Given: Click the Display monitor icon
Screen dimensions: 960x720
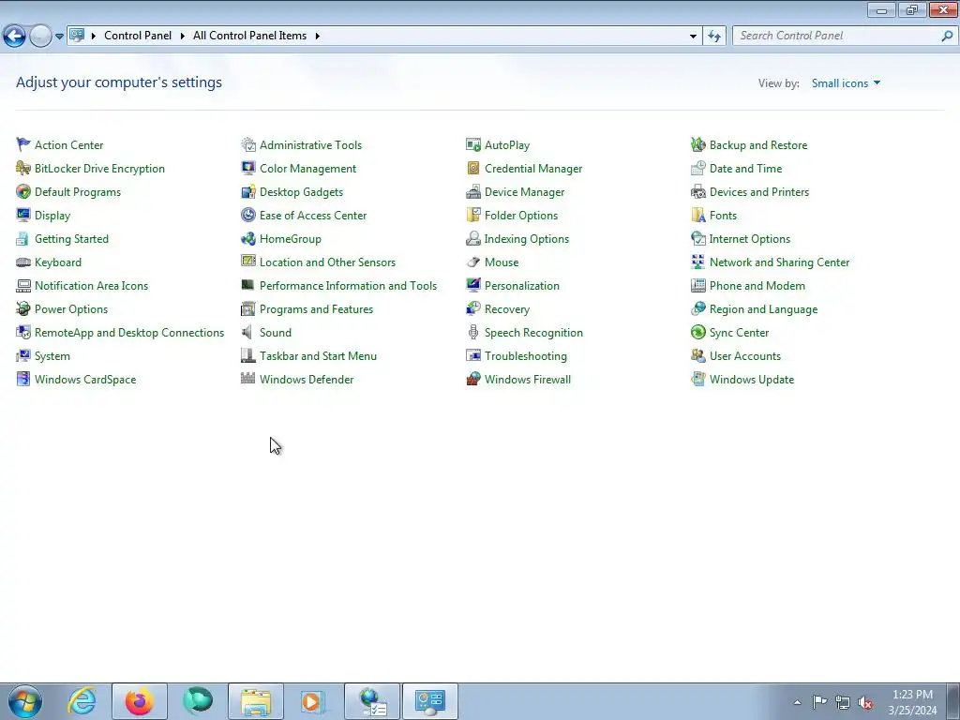Looking at the screenshot, I should point(23,215).
